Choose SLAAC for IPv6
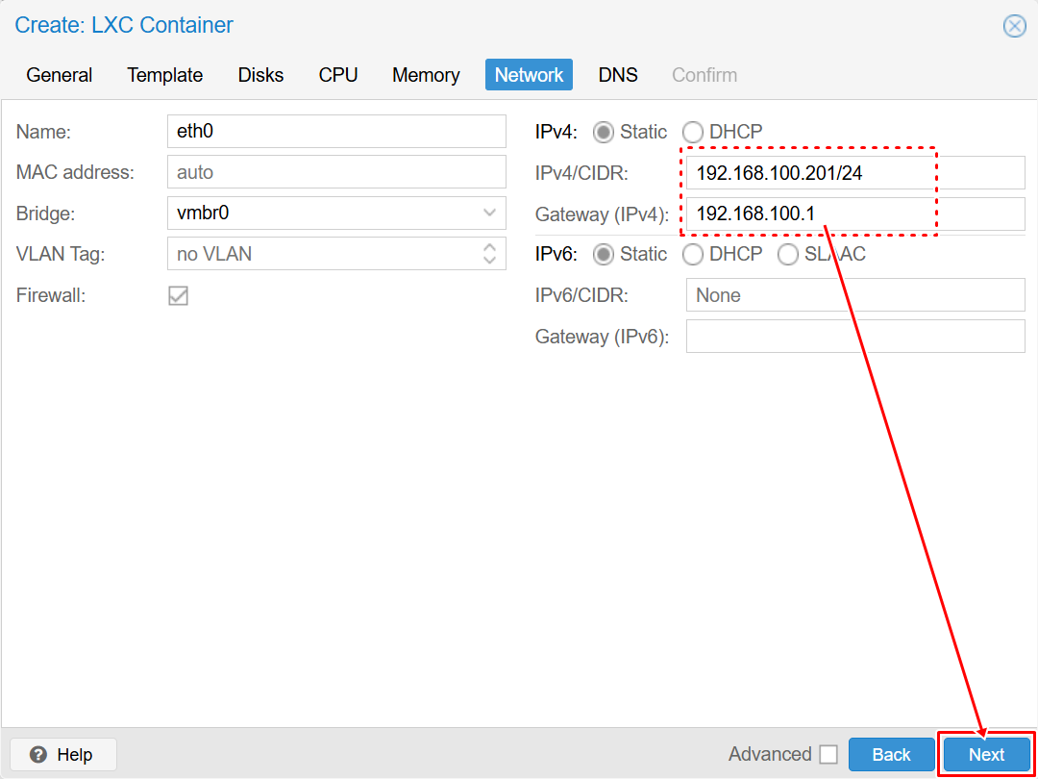The height and width of the screenshot is (779, 1038). pos(788,254)
